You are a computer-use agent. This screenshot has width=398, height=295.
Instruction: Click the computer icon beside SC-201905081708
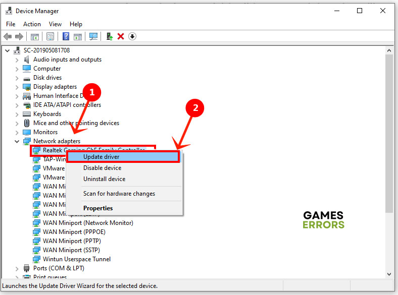point(17,50)
